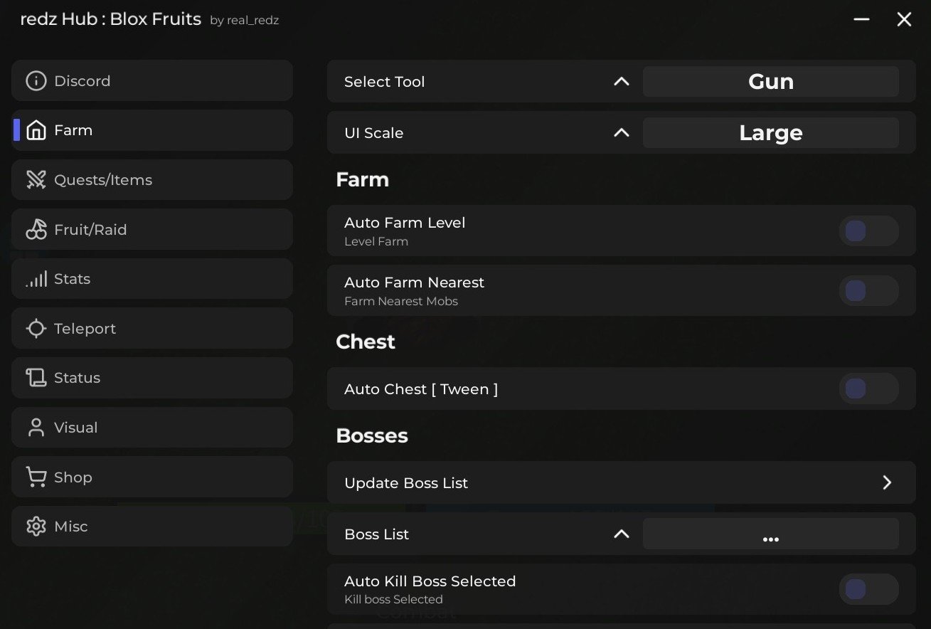Switch to the Teleport tab
Screen dimensions: 931x629
[152, 328]
